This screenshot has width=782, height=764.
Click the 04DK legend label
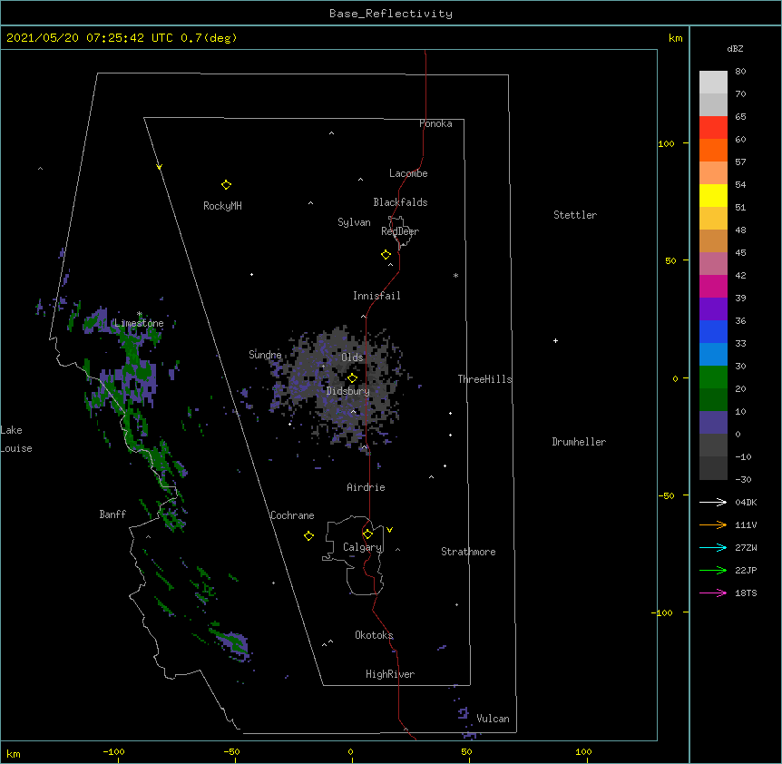pos(746,502)
